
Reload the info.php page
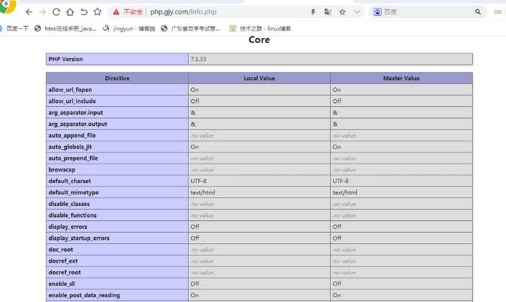pos(56,12)
